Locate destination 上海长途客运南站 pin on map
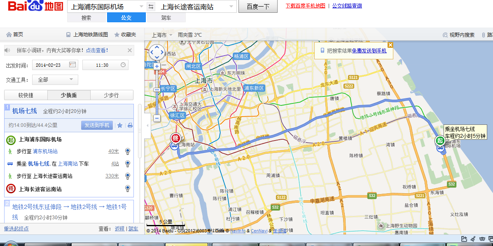This screenshot has width=493, height=246. pos(127,188)
